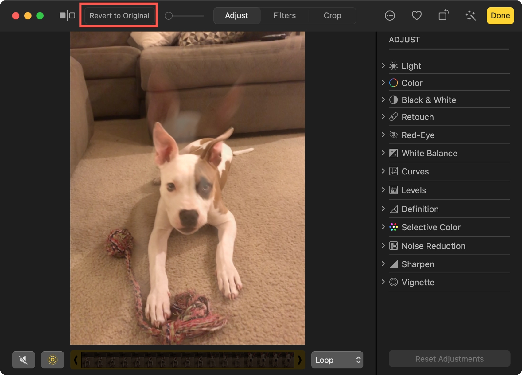Click the ADJUST panel heading
This screenshot has width=522, height=375.
404,40
